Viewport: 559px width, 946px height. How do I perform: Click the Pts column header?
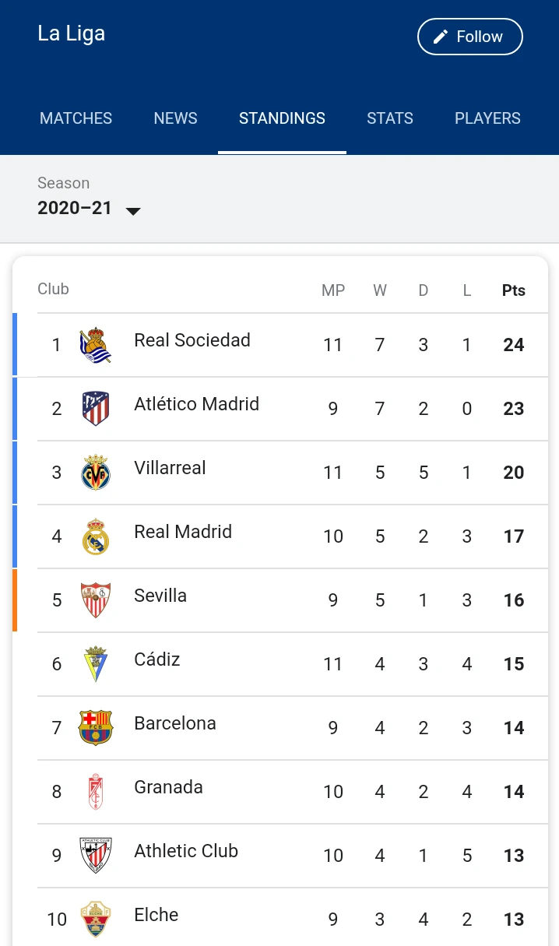(513, 290)
